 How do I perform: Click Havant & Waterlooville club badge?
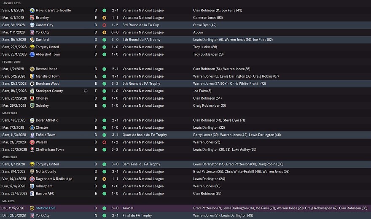[x=32, y=11]
